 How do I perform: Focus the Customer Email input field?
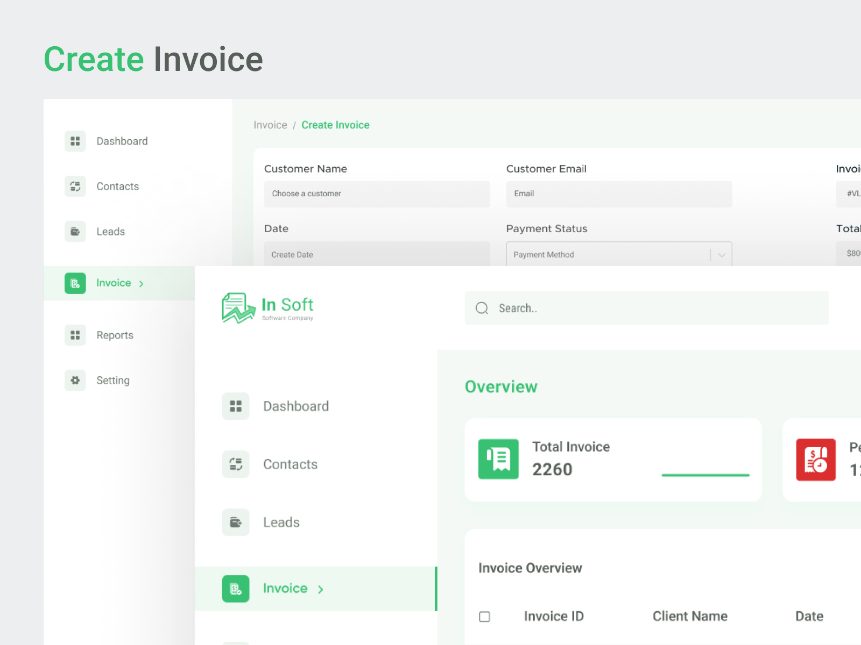(619, 194)
